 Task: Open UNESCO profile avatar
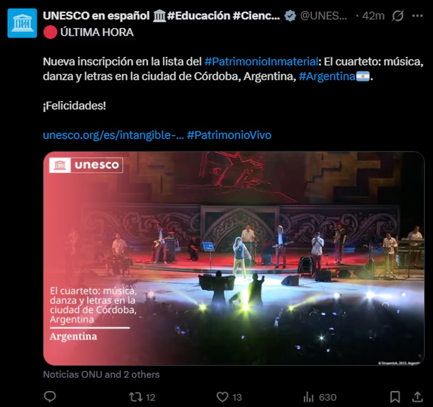click(x=22, y=23)
